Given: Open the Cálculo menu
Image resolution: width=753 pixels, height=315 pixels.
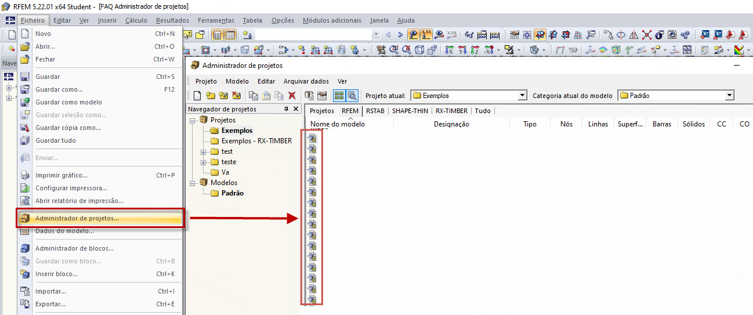Looking at the screenshot, I should (x=136, y=20).
